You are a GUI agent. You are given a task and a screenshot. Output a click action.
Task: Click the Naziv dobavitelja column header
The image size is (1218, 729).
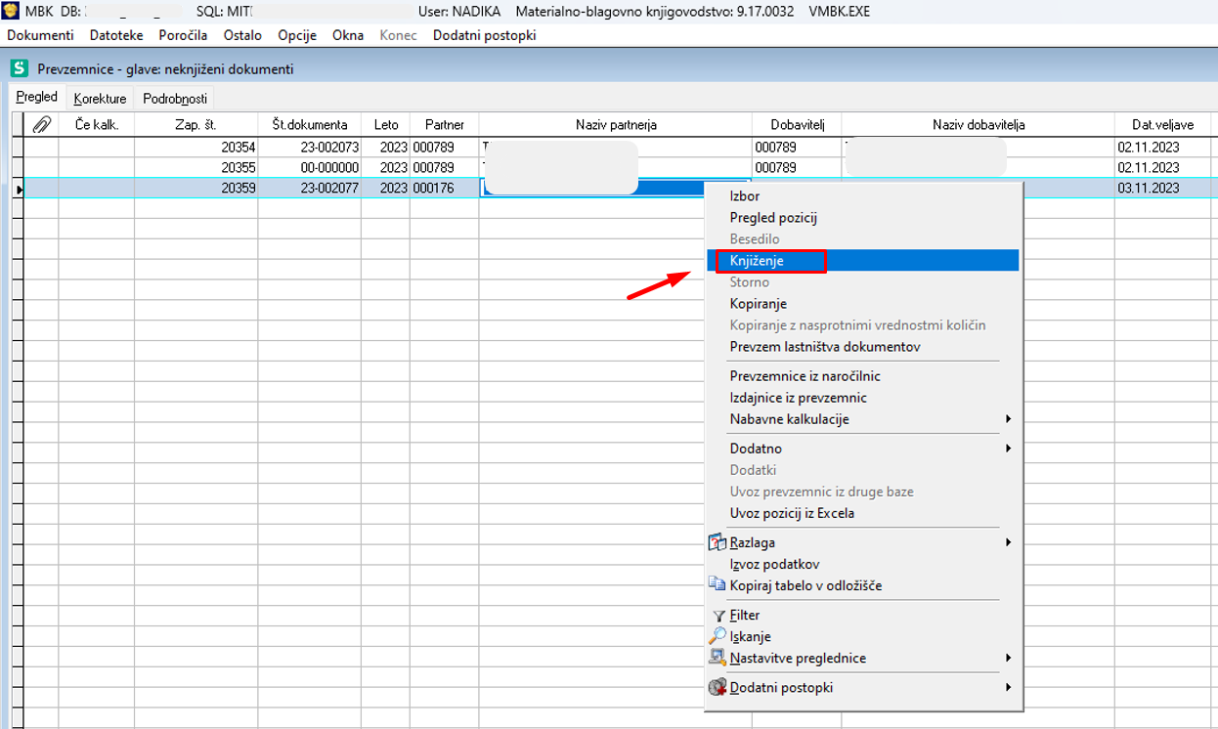978,124
